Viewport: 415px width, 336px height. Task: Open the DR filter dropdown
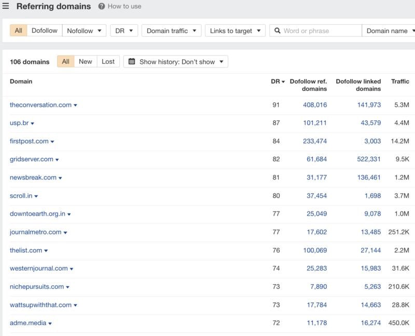124,31
